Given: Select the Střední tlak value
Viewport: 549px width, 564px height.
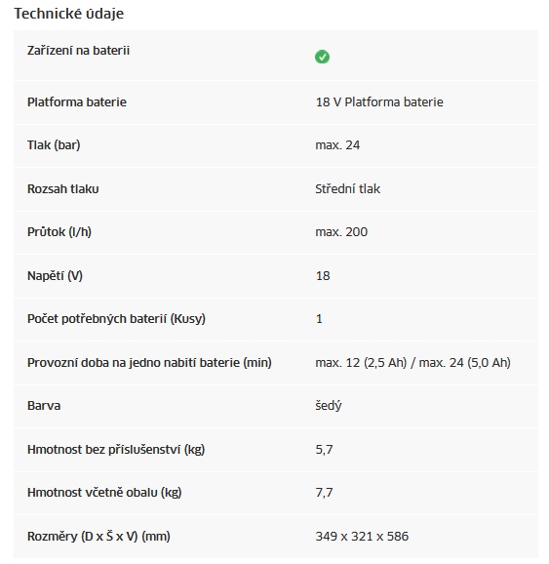Looking at the screenshot, I should coord(347,189).
